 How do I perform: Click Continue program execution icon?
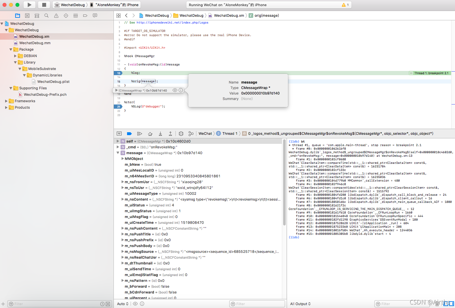(140, 134)
